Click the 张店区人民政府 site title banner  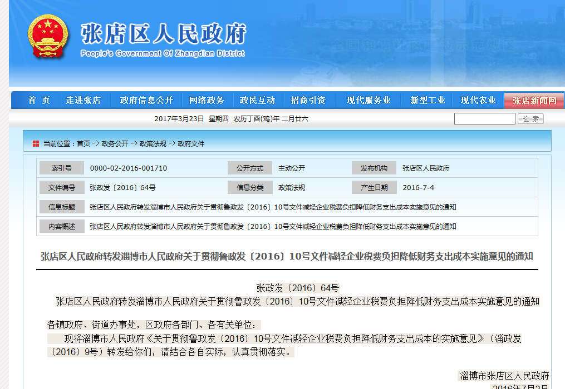pyautogui.click(x=163, y=34)
